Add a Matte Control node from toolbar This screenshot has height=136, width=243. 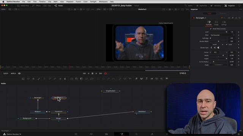[x=82, y=79]
